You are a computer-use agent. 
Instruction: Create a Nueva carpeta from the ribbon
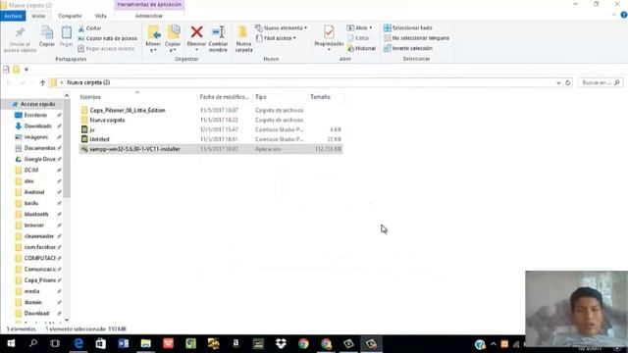243,39
